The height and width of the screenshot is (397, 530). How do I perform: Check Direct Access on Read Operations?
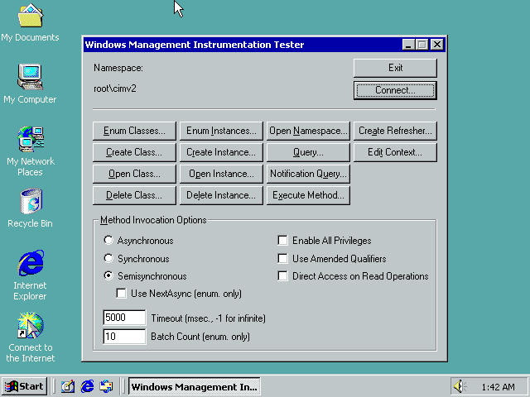(x=282, y=276)
